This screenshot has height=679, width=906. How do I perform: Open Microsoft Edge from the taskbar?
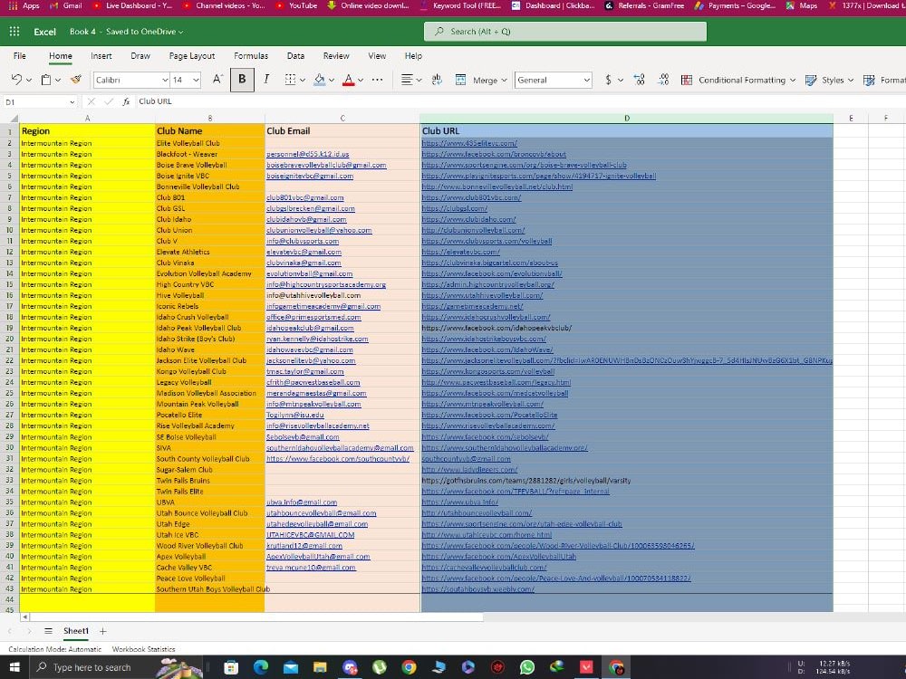click(261, 667)
